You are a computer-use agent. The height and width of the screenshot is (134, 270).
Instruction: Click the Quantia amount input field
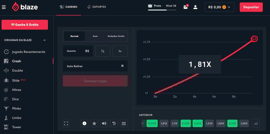coord(78,51)
